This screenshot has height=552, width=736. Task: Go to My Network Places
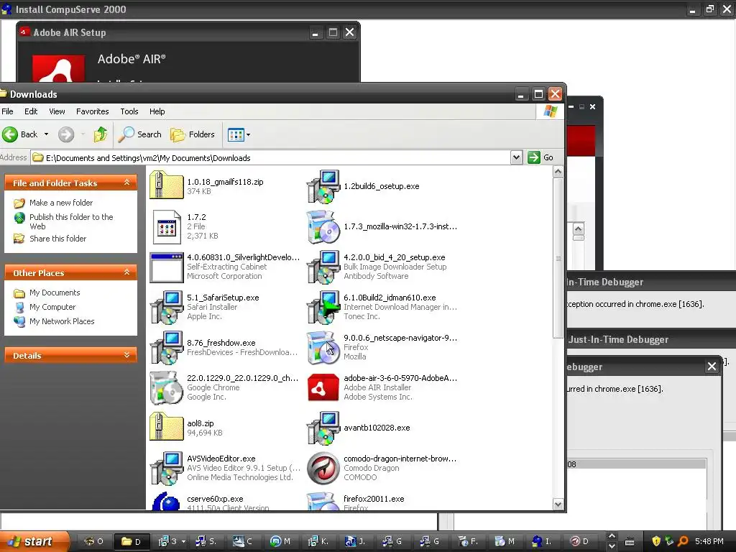point(62,321)
